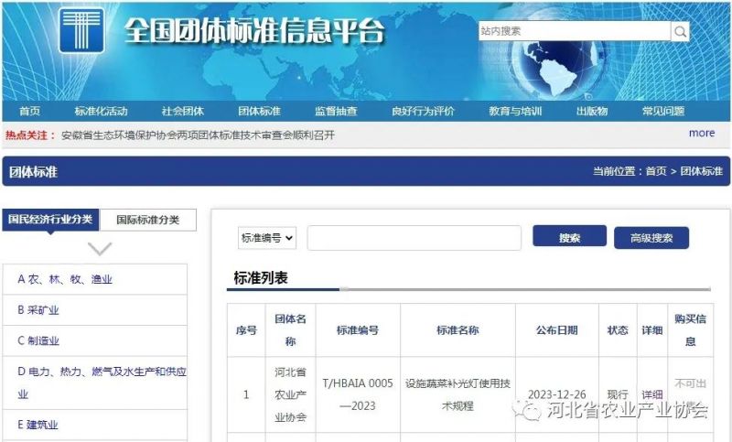The image size is (732, 442).
Task: Open the 标准化活动 menu item
Action: 101,111
